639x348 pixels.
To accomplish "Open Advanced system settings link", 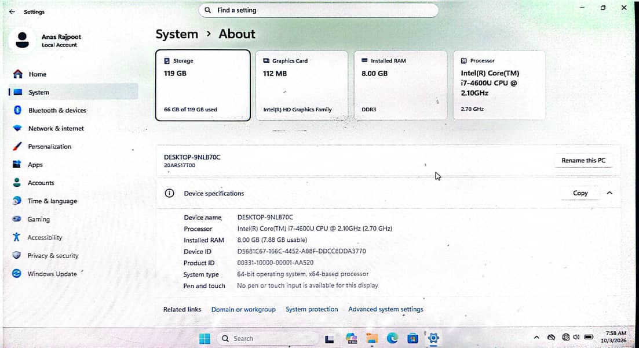I will [385, 309].
